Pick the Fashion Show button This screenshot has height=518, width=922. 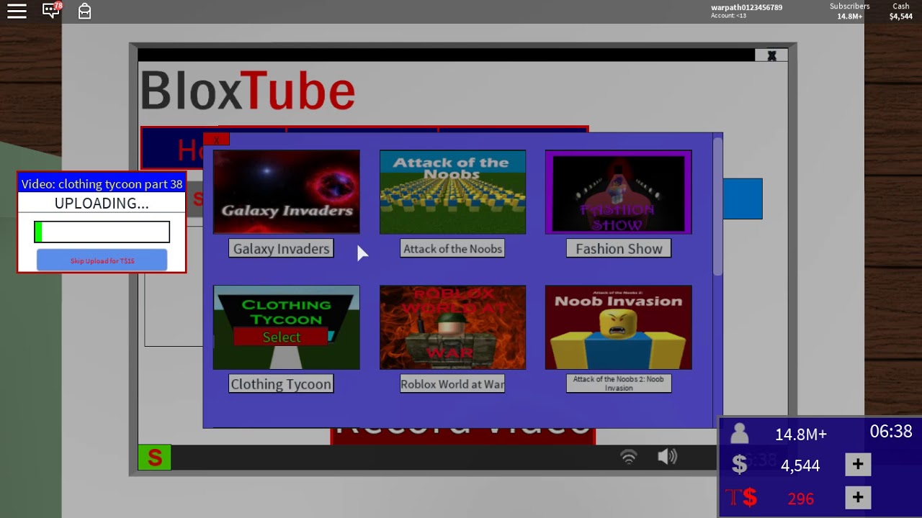(619, 249)
